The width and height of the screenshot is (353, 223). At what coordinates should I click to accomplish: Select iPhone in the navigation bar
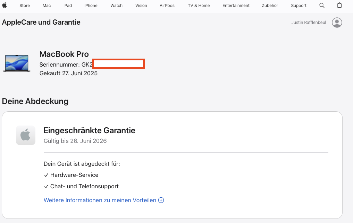(91, 6)
